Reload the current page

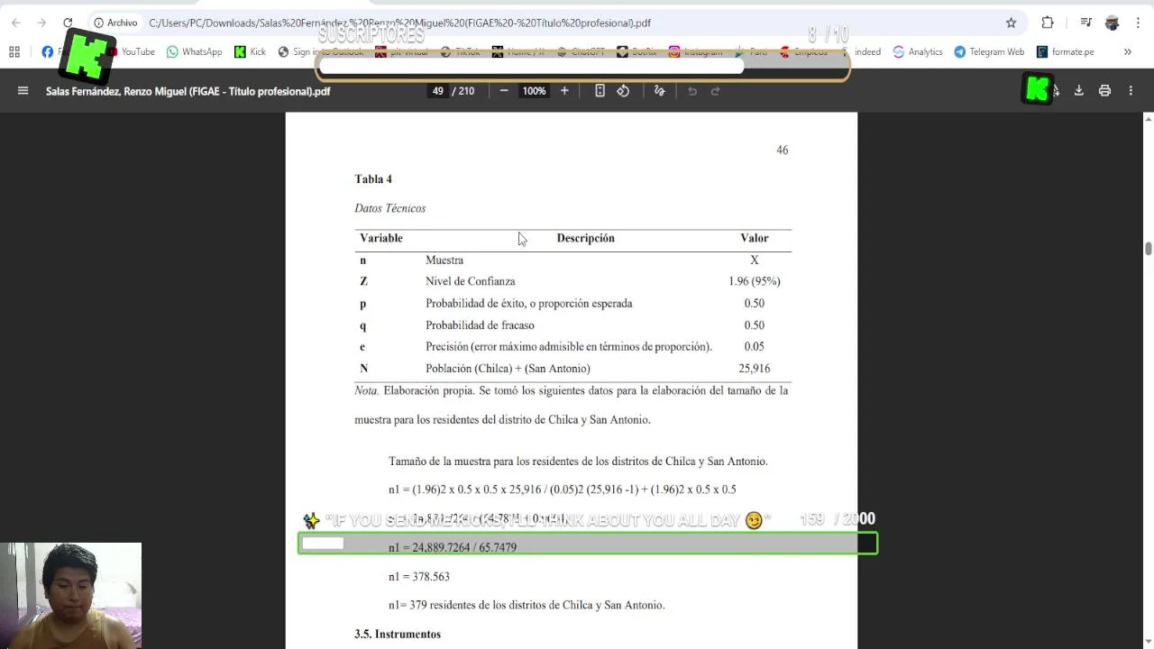(68, 23)
